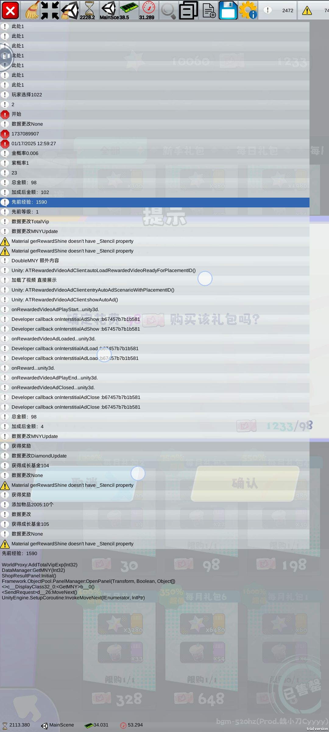This screenshot has height=732, width=329.
Task: Open the gear info settings icon
Action: (248, 10)
